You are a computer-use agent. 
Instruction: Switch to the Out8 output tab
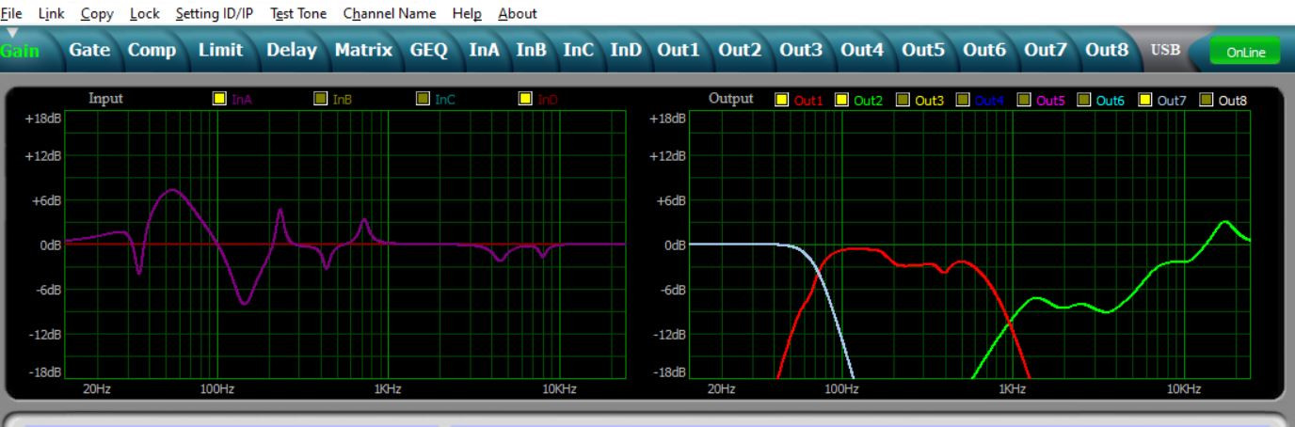1107,50
